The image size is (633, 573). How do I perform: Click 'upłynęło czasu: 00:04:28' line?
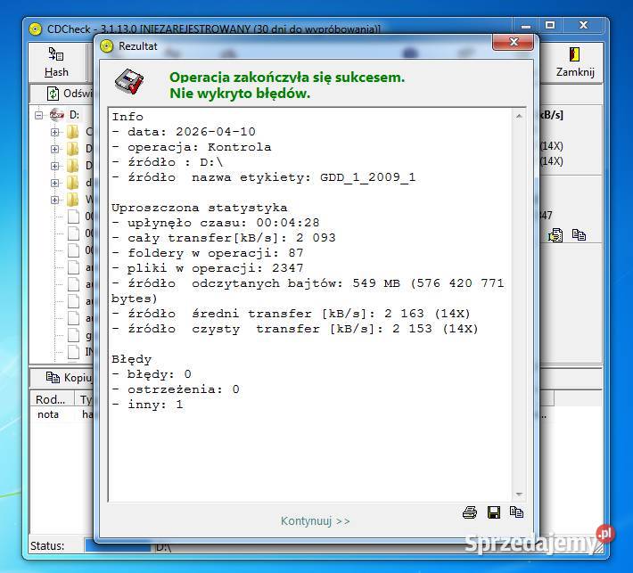click(x=216, y=223)
